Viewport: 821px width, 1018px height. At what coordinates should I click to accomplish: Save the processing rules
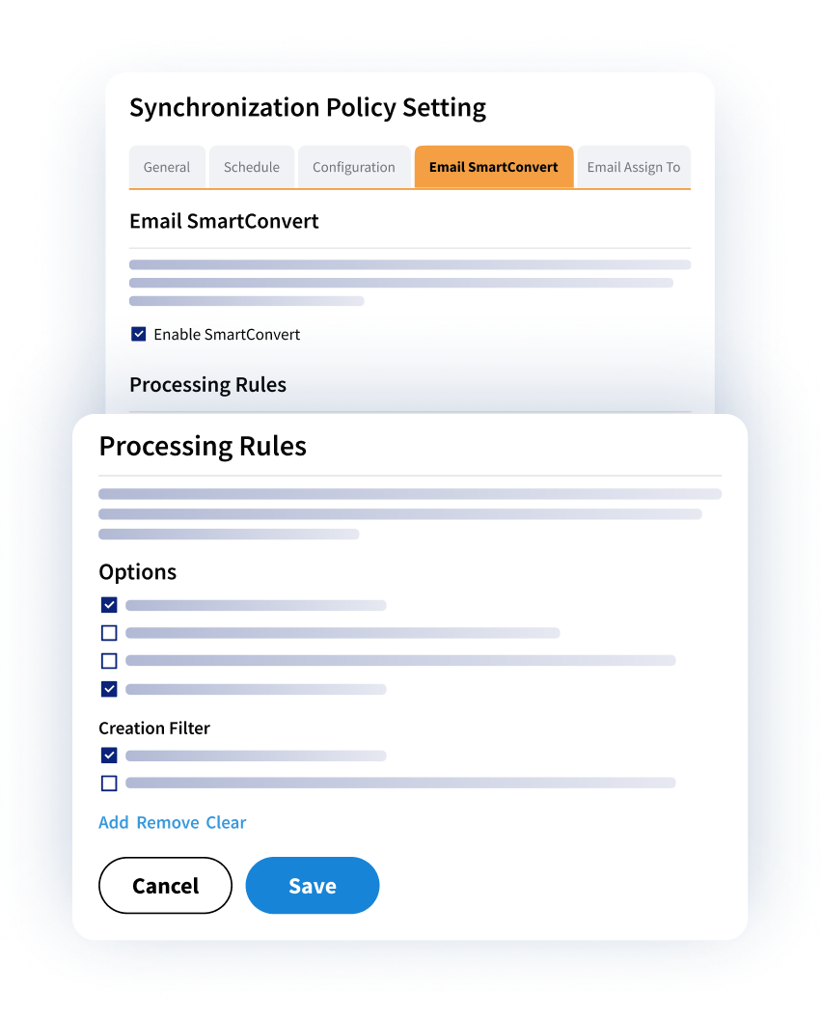click(313, 886)
